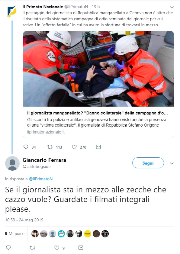The image size is (180, 254).
Task: Follow Giancarlo Ferrara with Segui button
Action: click(148, 163)
